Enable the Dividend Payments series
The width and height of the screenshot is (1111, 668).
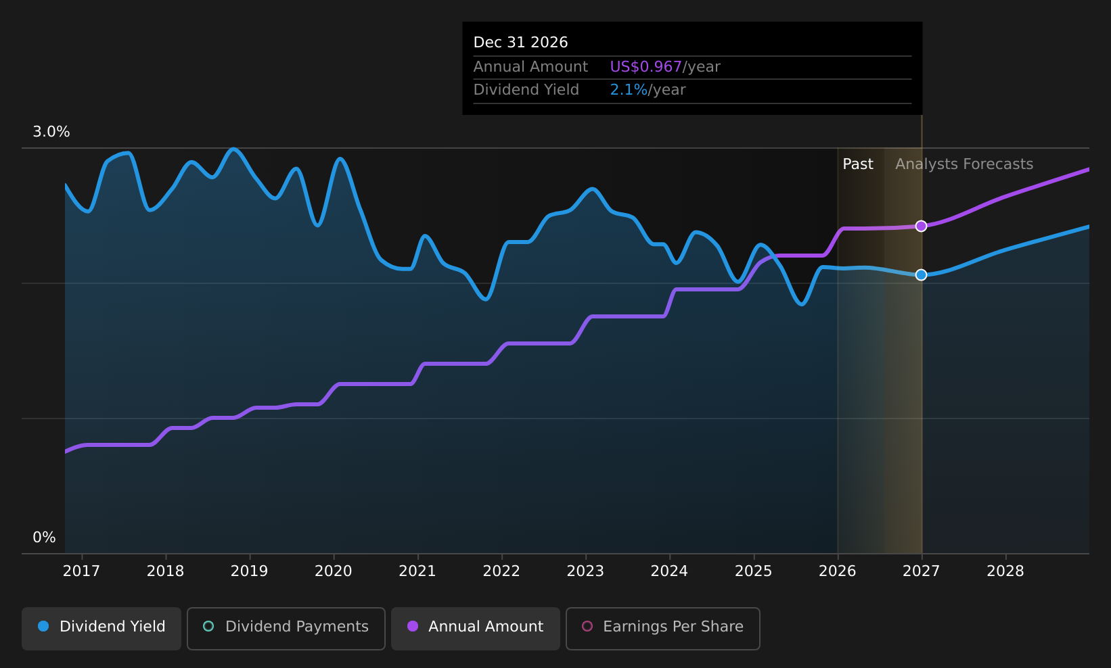tap(286, 628)
